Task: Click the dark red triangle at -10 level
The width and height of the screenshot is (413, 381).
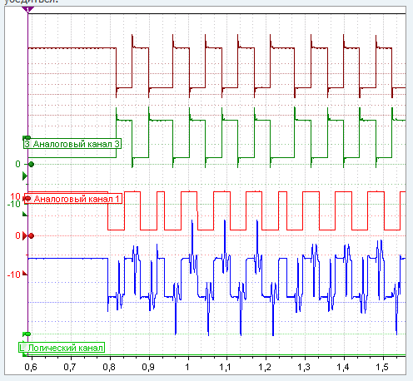Action: (x=25, y=274)
